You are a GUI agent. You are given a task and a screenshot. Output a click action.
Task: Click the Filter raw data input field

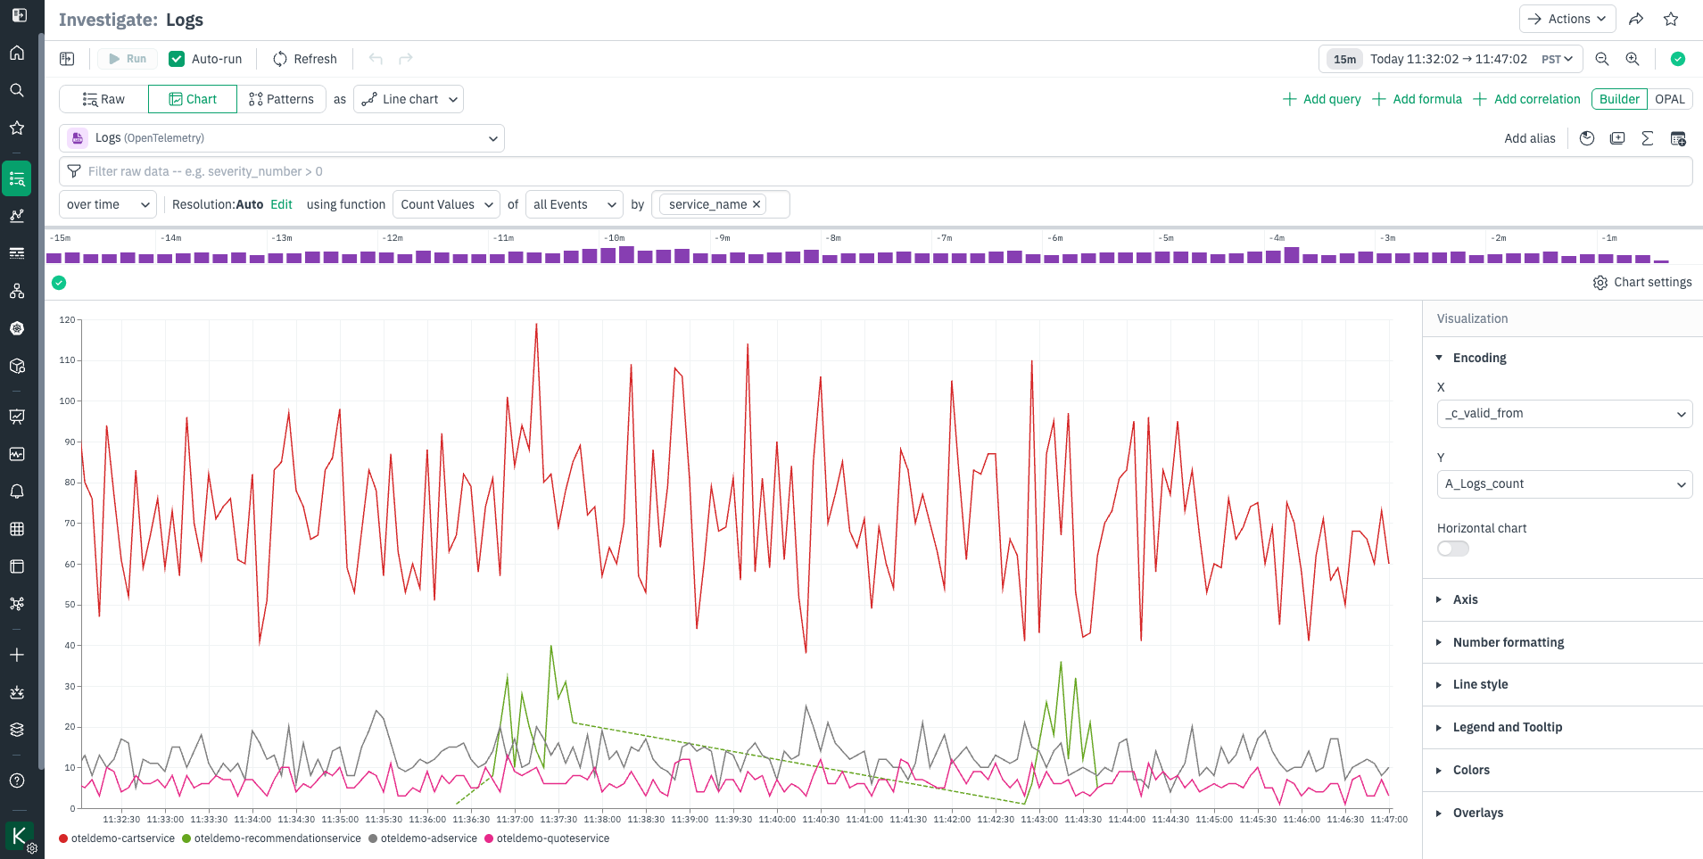pos(876,171)
